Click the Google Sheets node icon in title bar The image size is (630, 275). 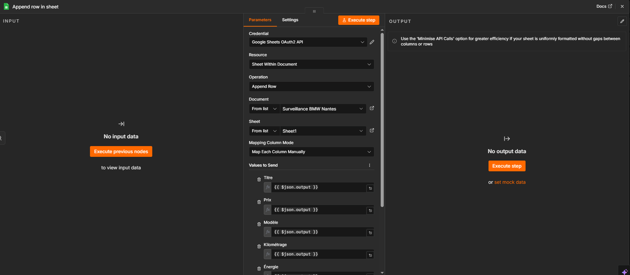click(6, 6)
